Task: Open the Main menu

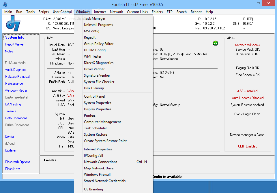Action: coord(8,12)
